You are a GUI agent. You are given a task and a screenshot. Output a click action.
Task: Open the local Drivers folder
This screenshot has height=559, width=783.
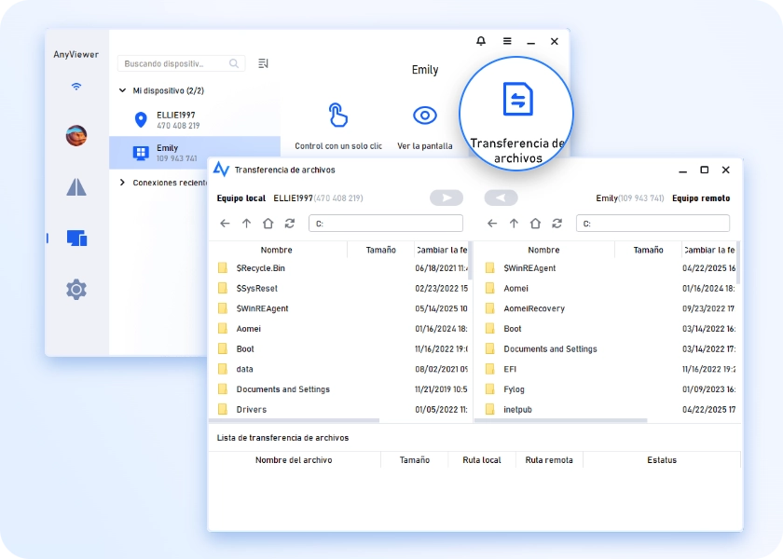pos(251,409)
